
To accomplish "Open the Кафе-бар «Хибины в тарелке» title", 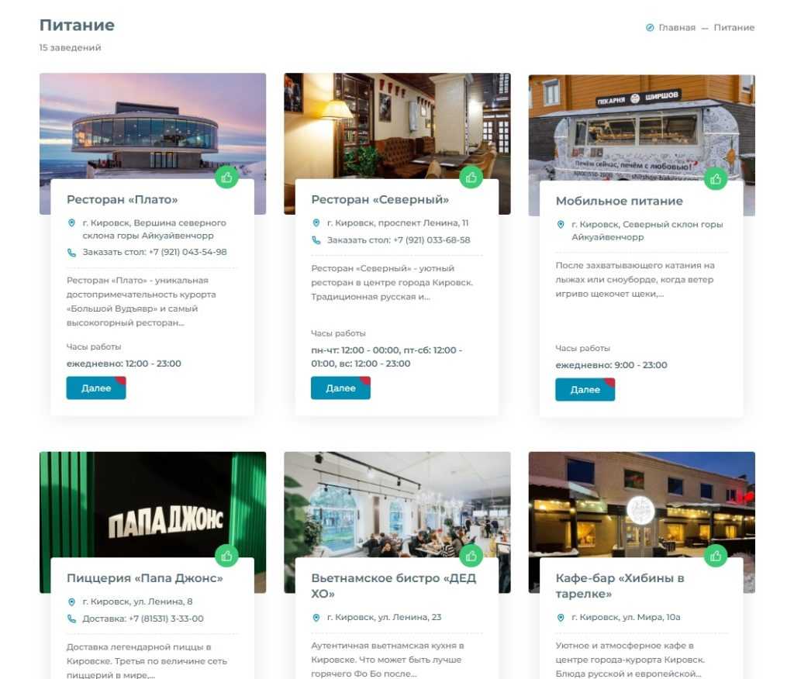I will 620,586.
